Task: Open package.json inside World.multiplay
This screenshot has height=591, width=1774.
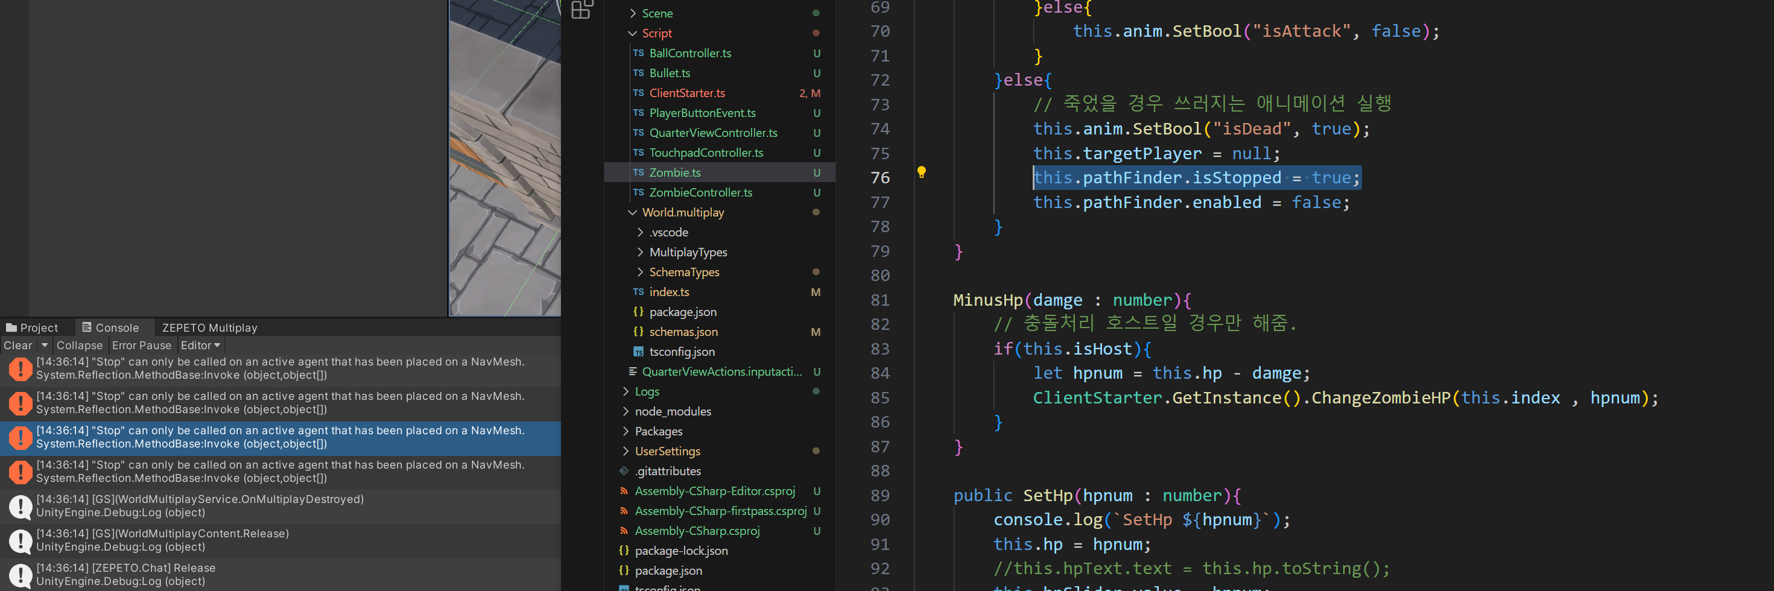Action: [682, 312]
